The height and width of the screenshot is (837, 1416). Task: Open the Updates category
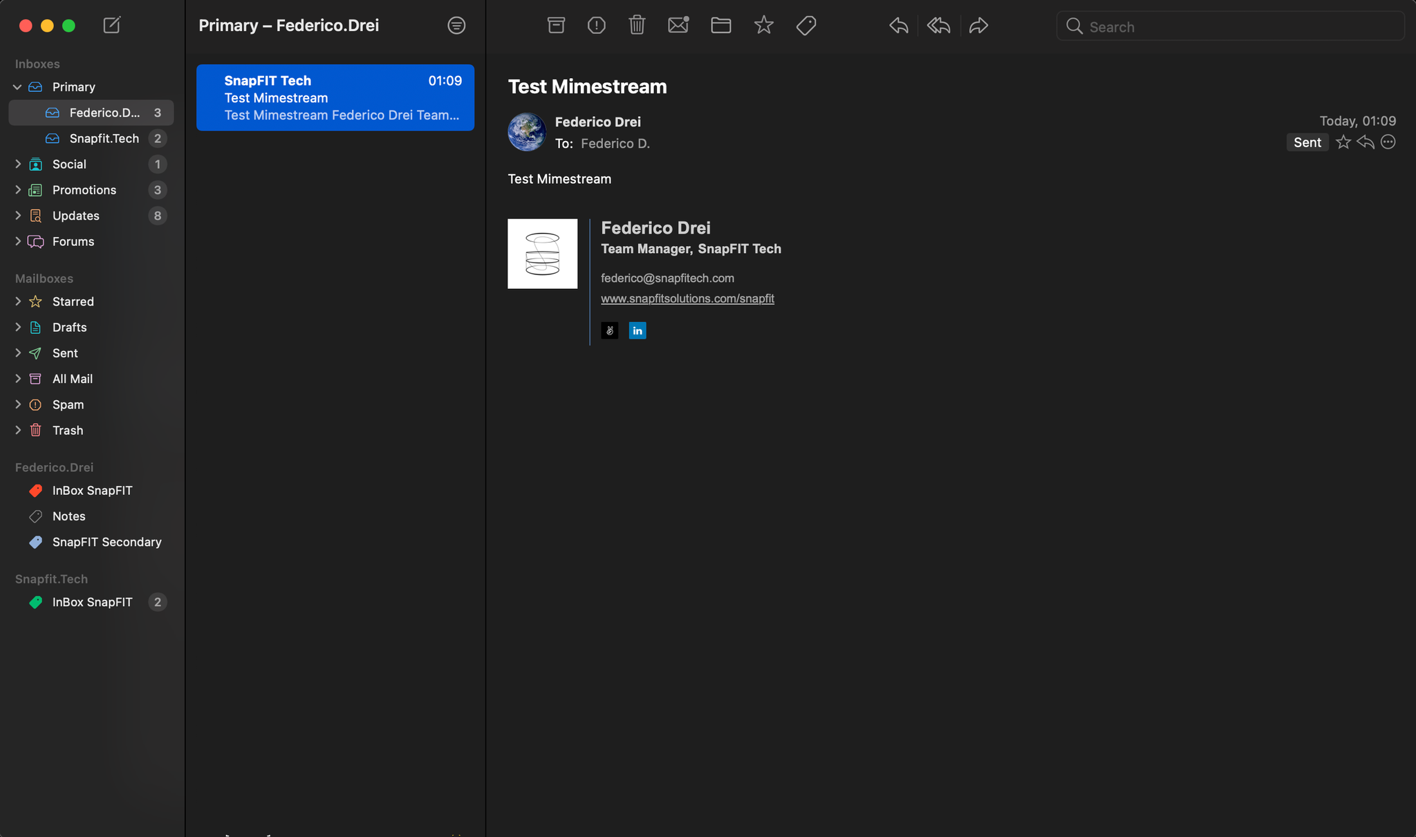coord(91,216)
